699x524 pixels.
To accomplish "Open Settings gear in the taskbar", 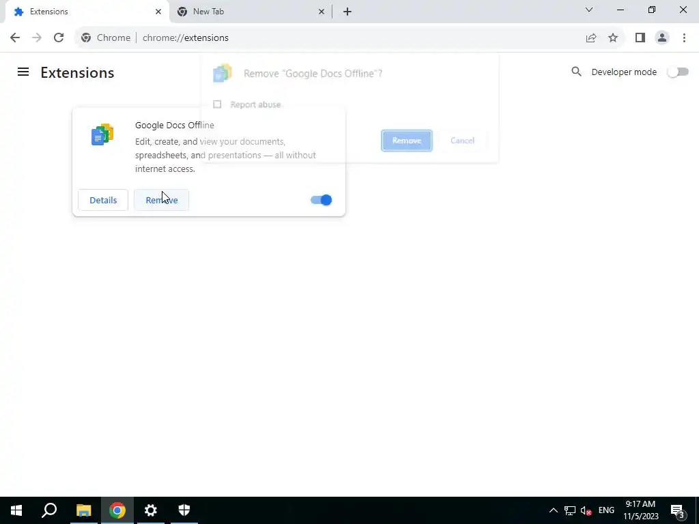I will point(151,510).
